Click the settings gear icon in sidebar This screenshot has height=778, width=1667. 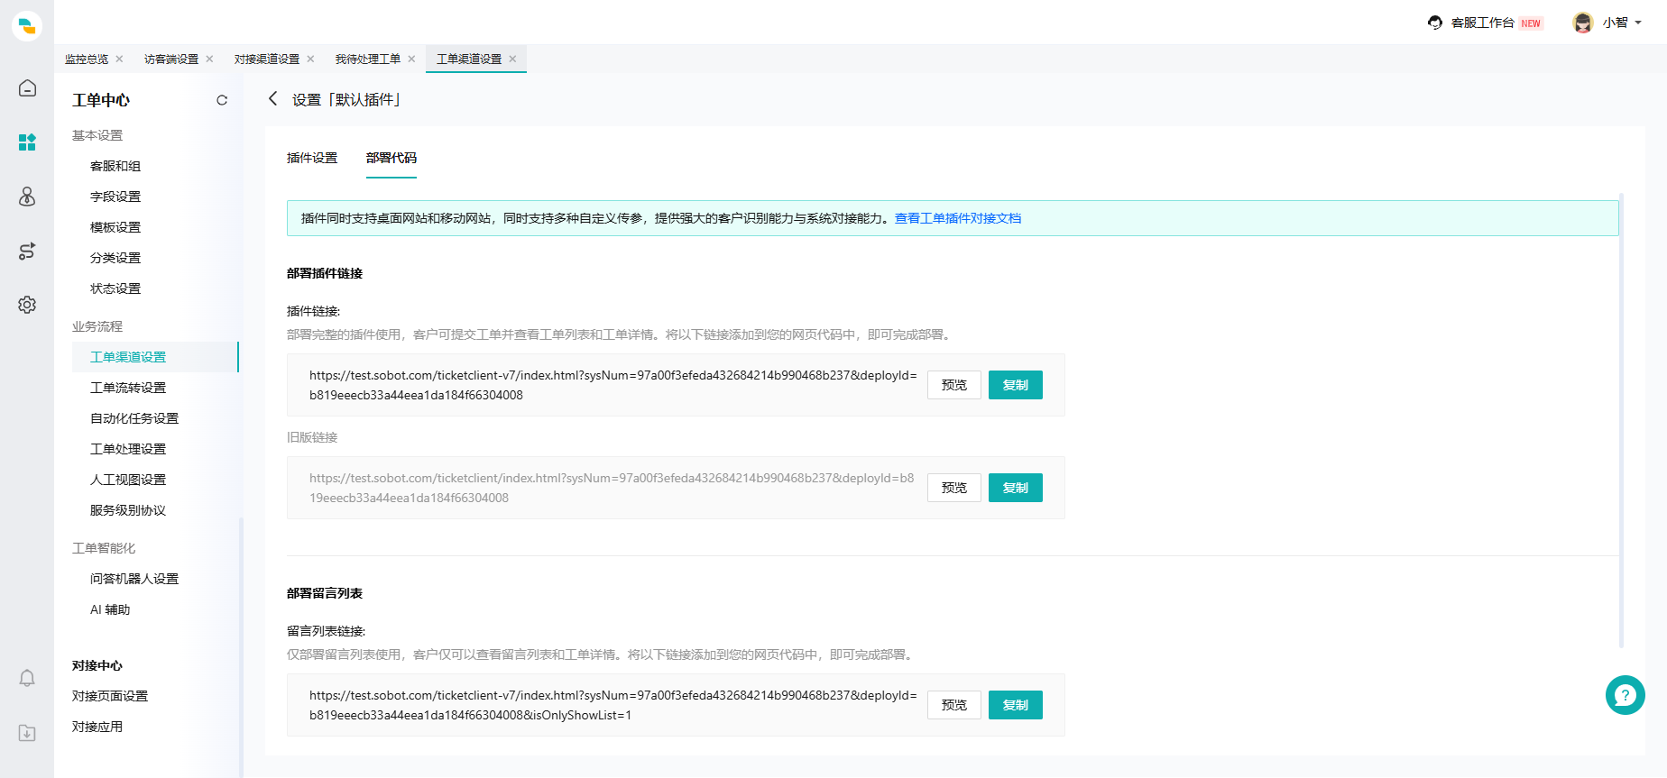(x=27, y=305)
